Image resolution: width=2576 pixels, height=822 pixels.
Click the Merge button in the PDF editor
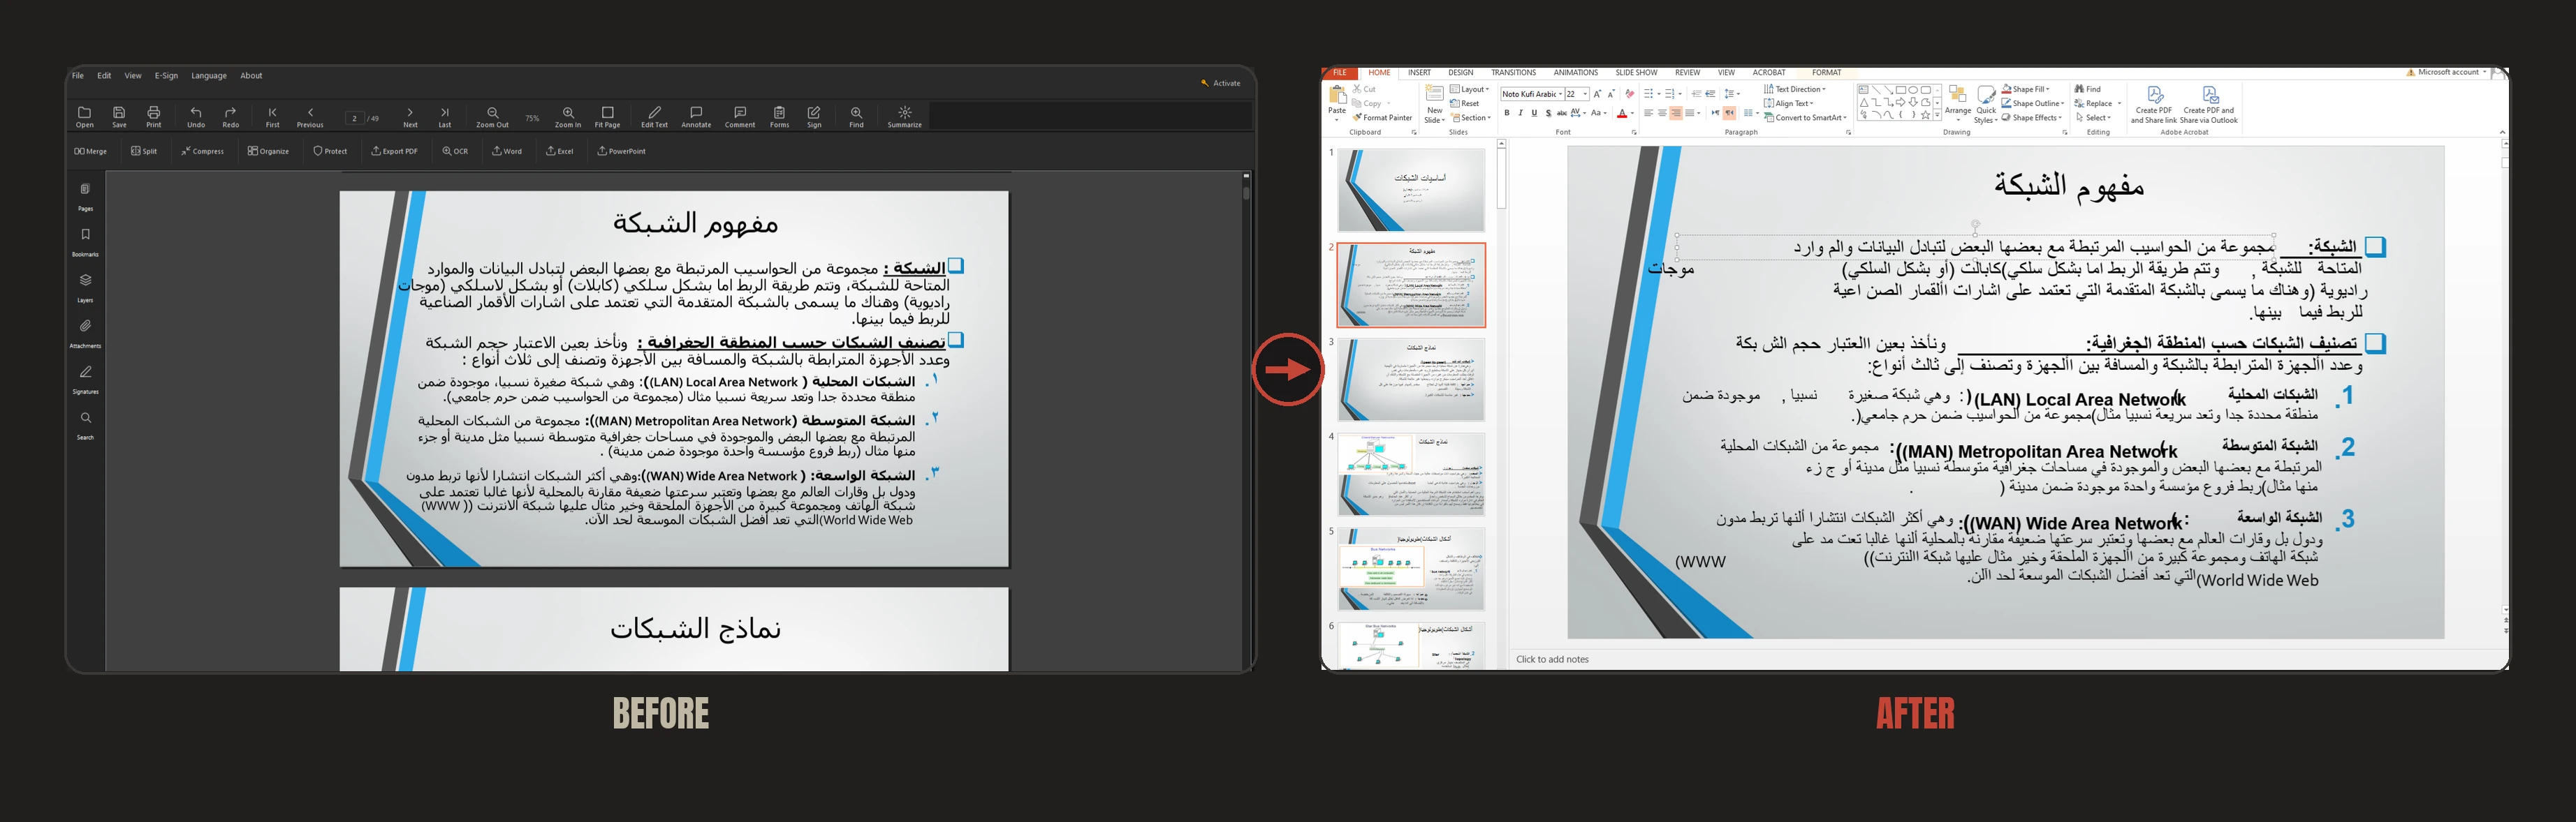coord(90,152)
